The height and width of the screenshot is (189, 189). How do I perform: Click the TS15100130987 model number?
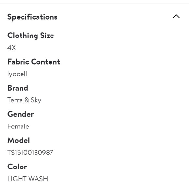tap(30, 153)
